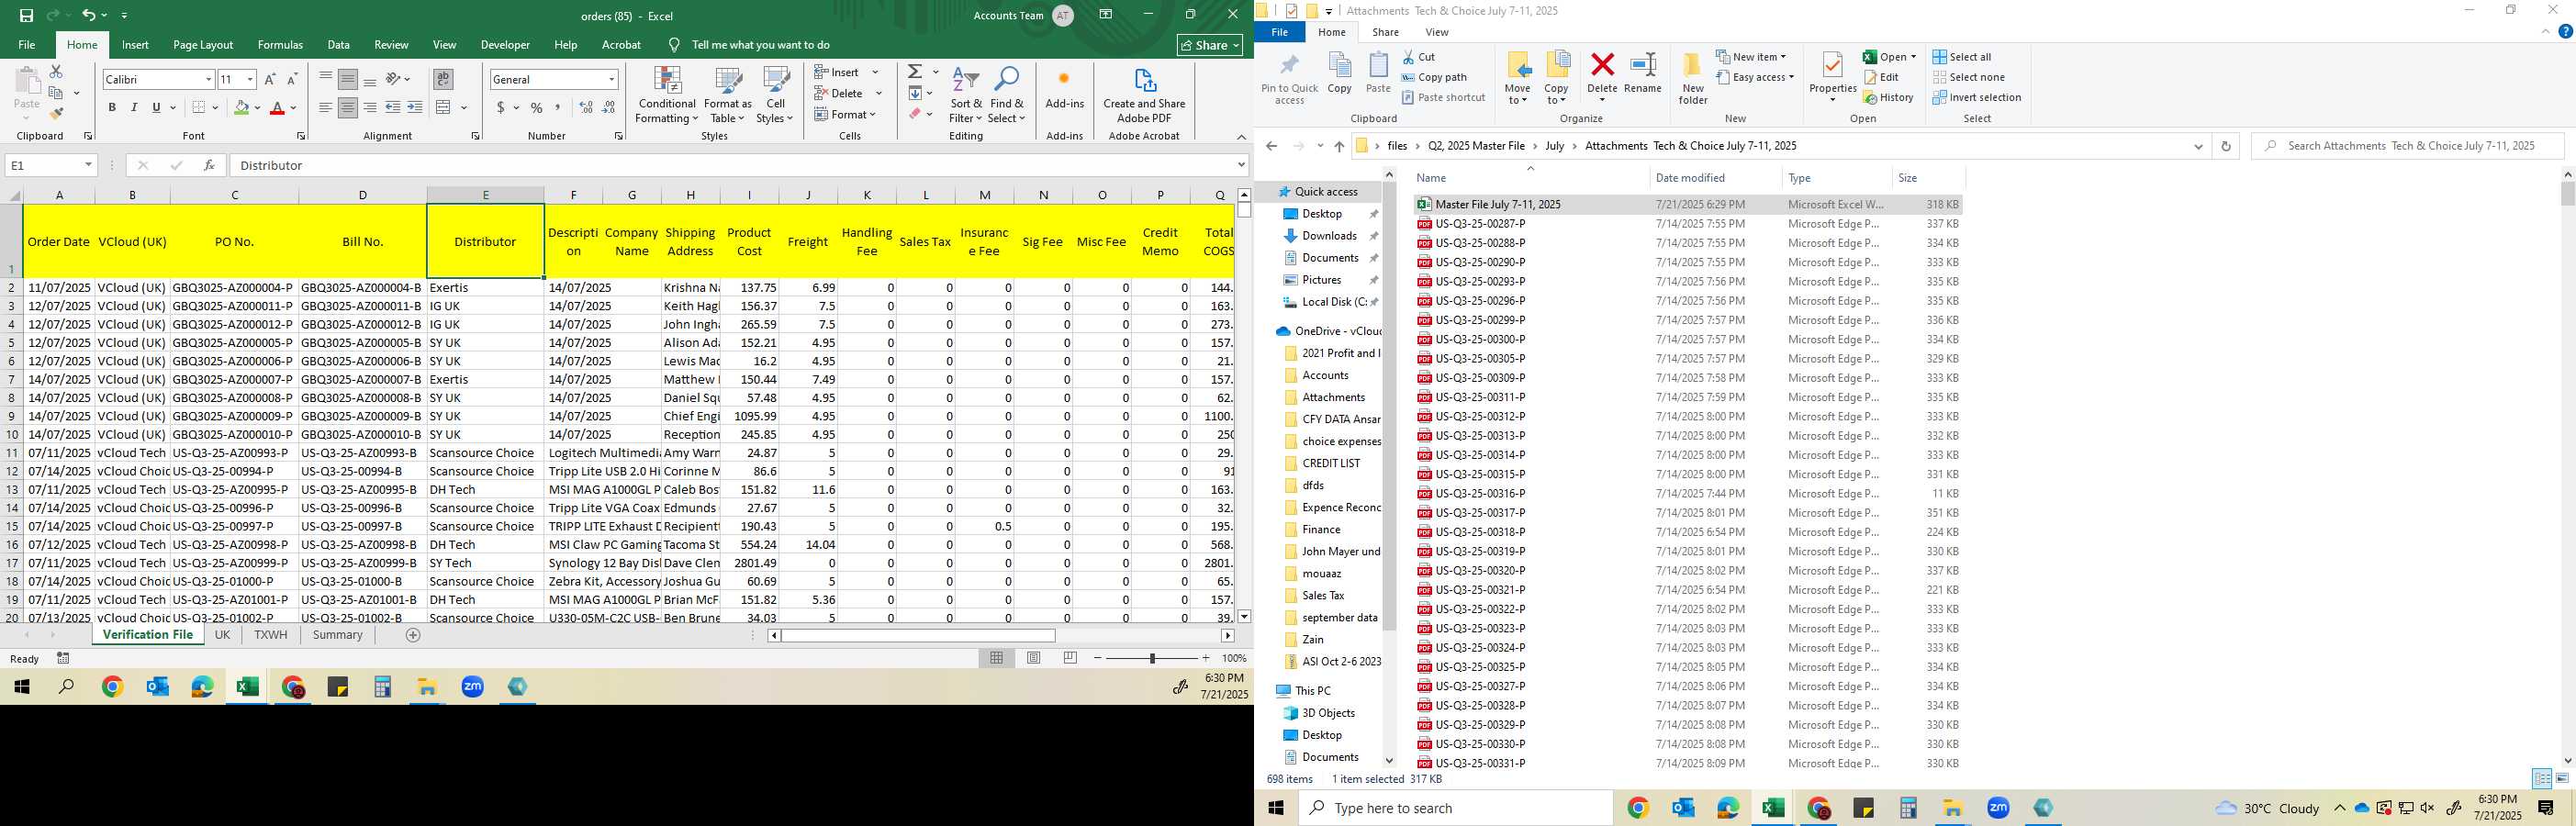This screenshot has height=826, width=2576.
Task: Click Increase Indent icon in Alignment
Action: coord(415,108)
